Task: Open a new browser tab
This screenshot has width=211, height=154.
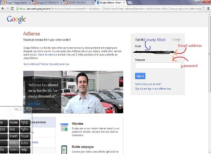Action: [129, 3]
